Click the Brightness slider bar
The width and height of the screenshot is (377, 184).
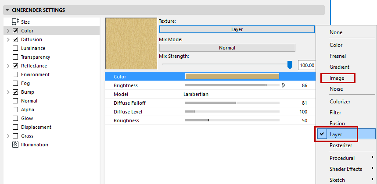(232, 85)
